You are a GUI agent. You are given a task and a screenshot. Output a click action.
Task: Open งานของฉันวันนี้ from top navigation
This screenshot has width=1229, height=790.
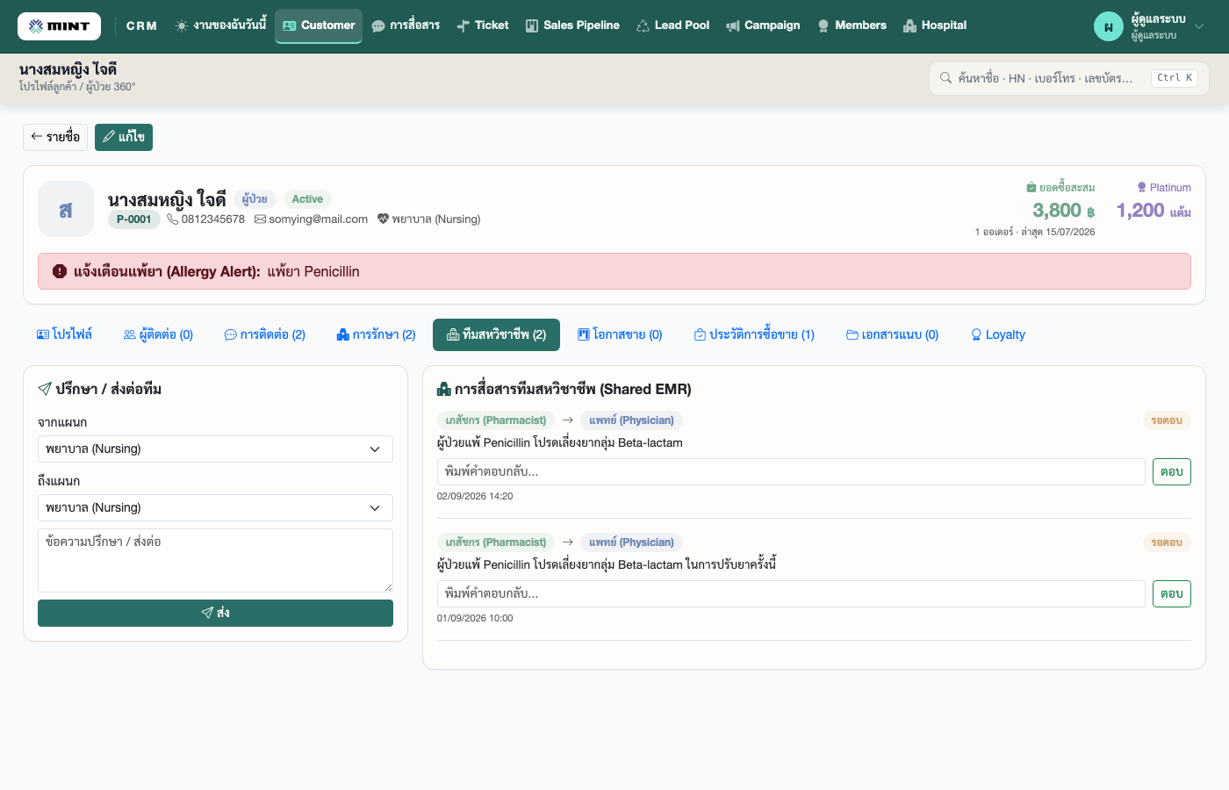(220, 25)
